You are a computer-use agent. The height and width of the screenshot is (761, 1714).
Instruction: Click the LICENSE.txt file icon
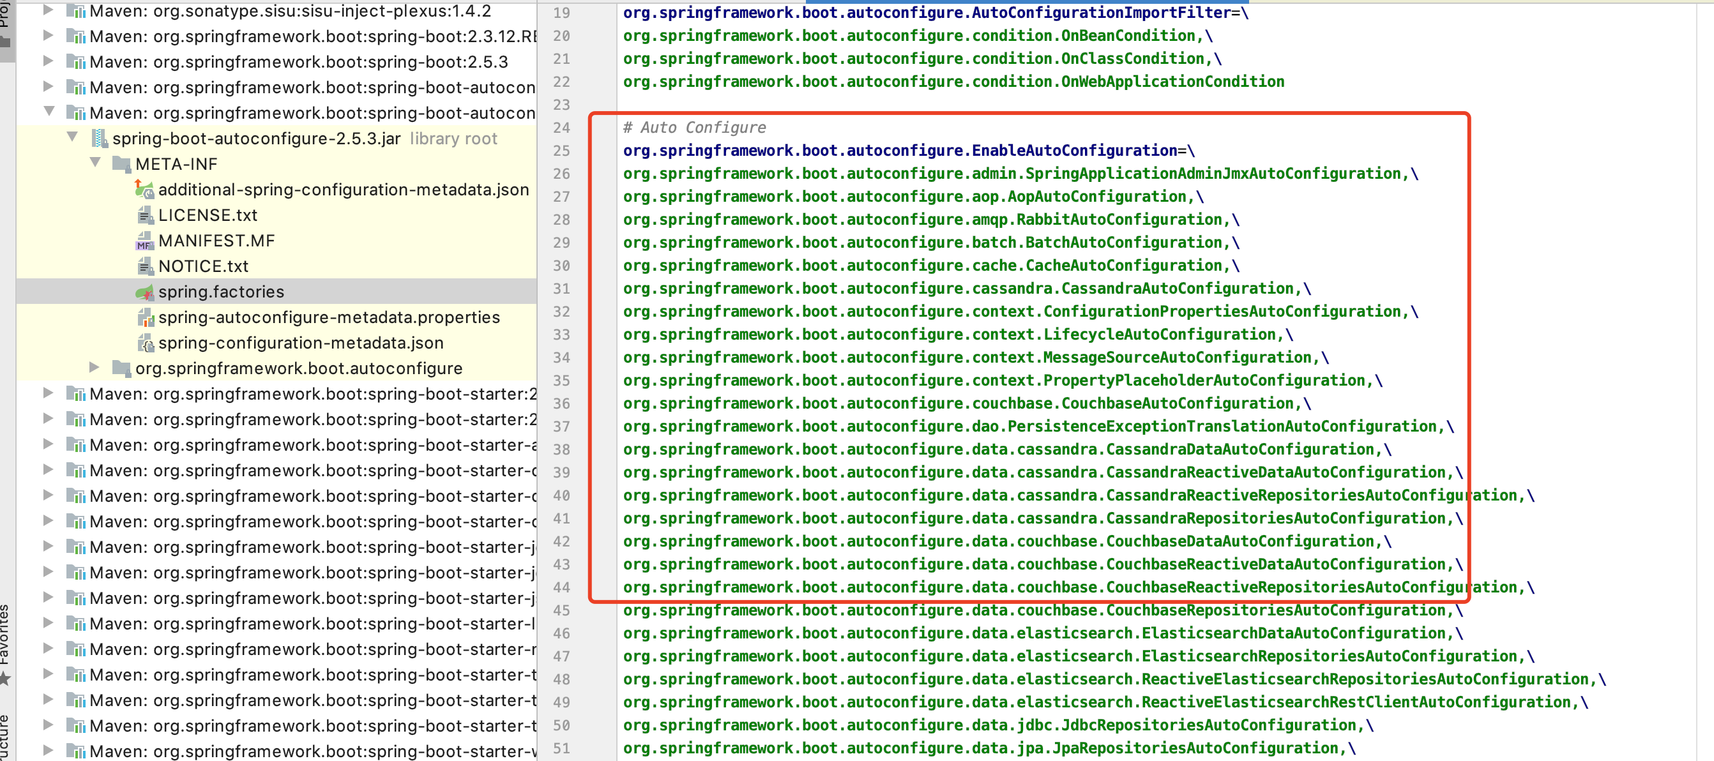(144, 216)
